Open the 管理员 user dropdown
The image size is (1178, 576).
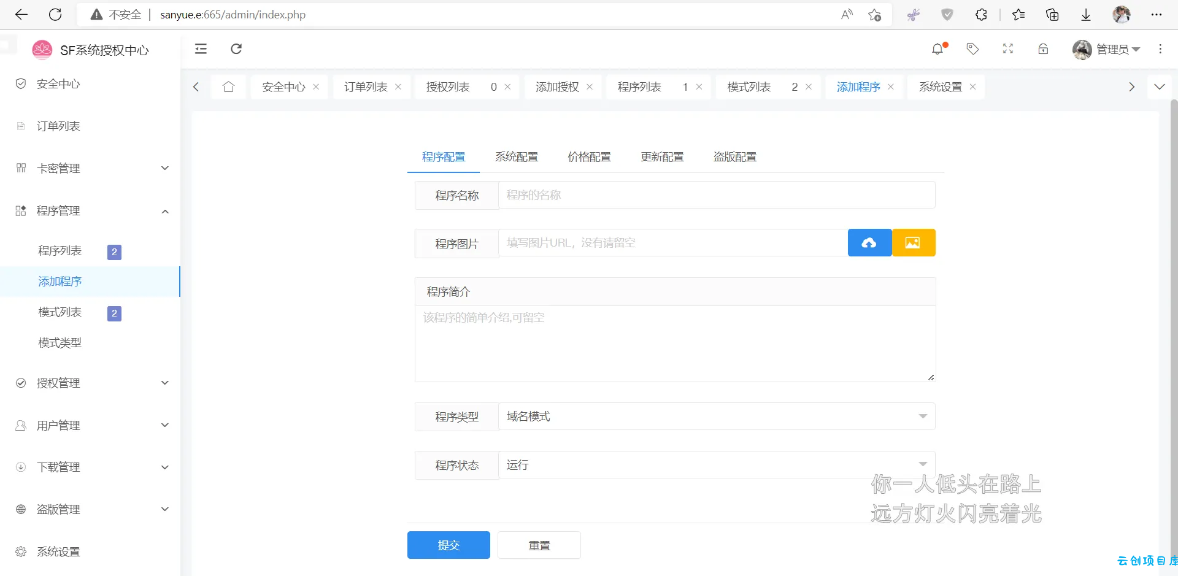point(1106,49)
